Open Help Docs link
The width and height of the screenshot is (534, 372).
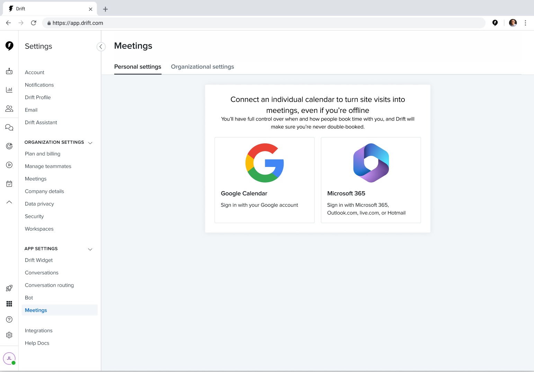pyautogui.click(x=37, y=343)
